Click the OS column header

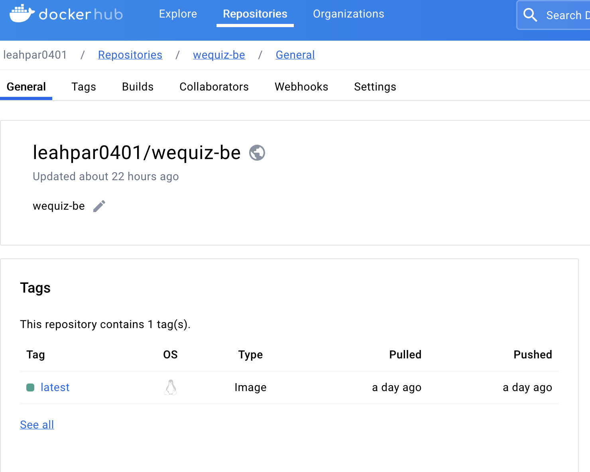171,355
